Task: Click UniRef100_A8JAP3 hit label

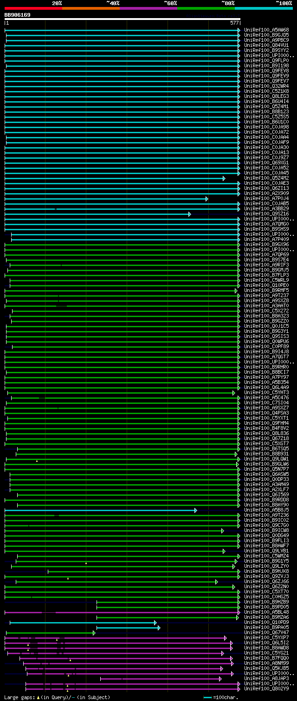Action: point(266,678)
